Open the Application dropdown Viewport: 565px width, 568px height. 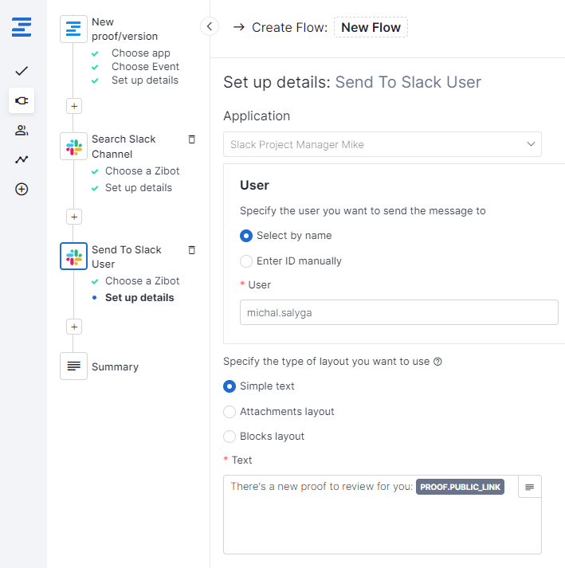(x=383, y=144)
